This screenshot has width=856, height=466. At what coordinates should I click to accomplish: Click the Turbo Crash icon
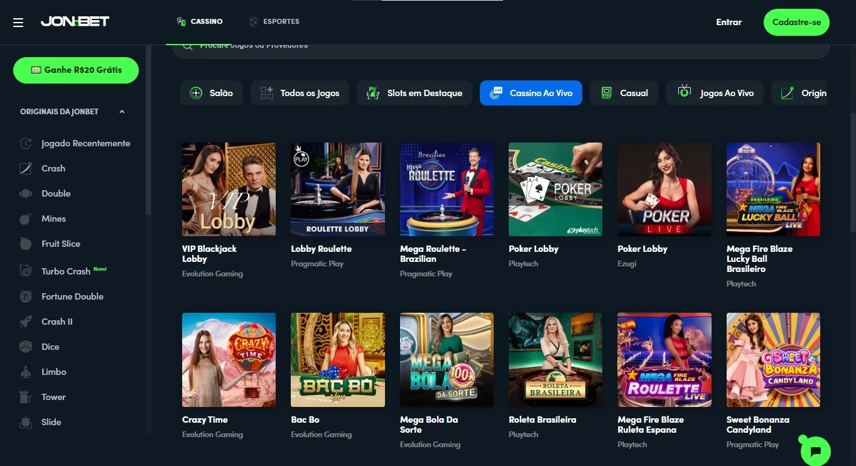[x=26, y=271]
